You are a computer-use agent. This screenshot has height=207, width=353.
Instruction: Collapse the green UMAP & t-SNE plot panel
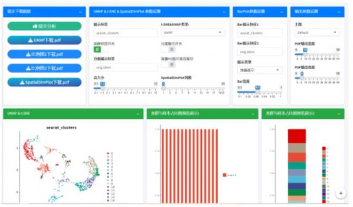click(138, 114)
